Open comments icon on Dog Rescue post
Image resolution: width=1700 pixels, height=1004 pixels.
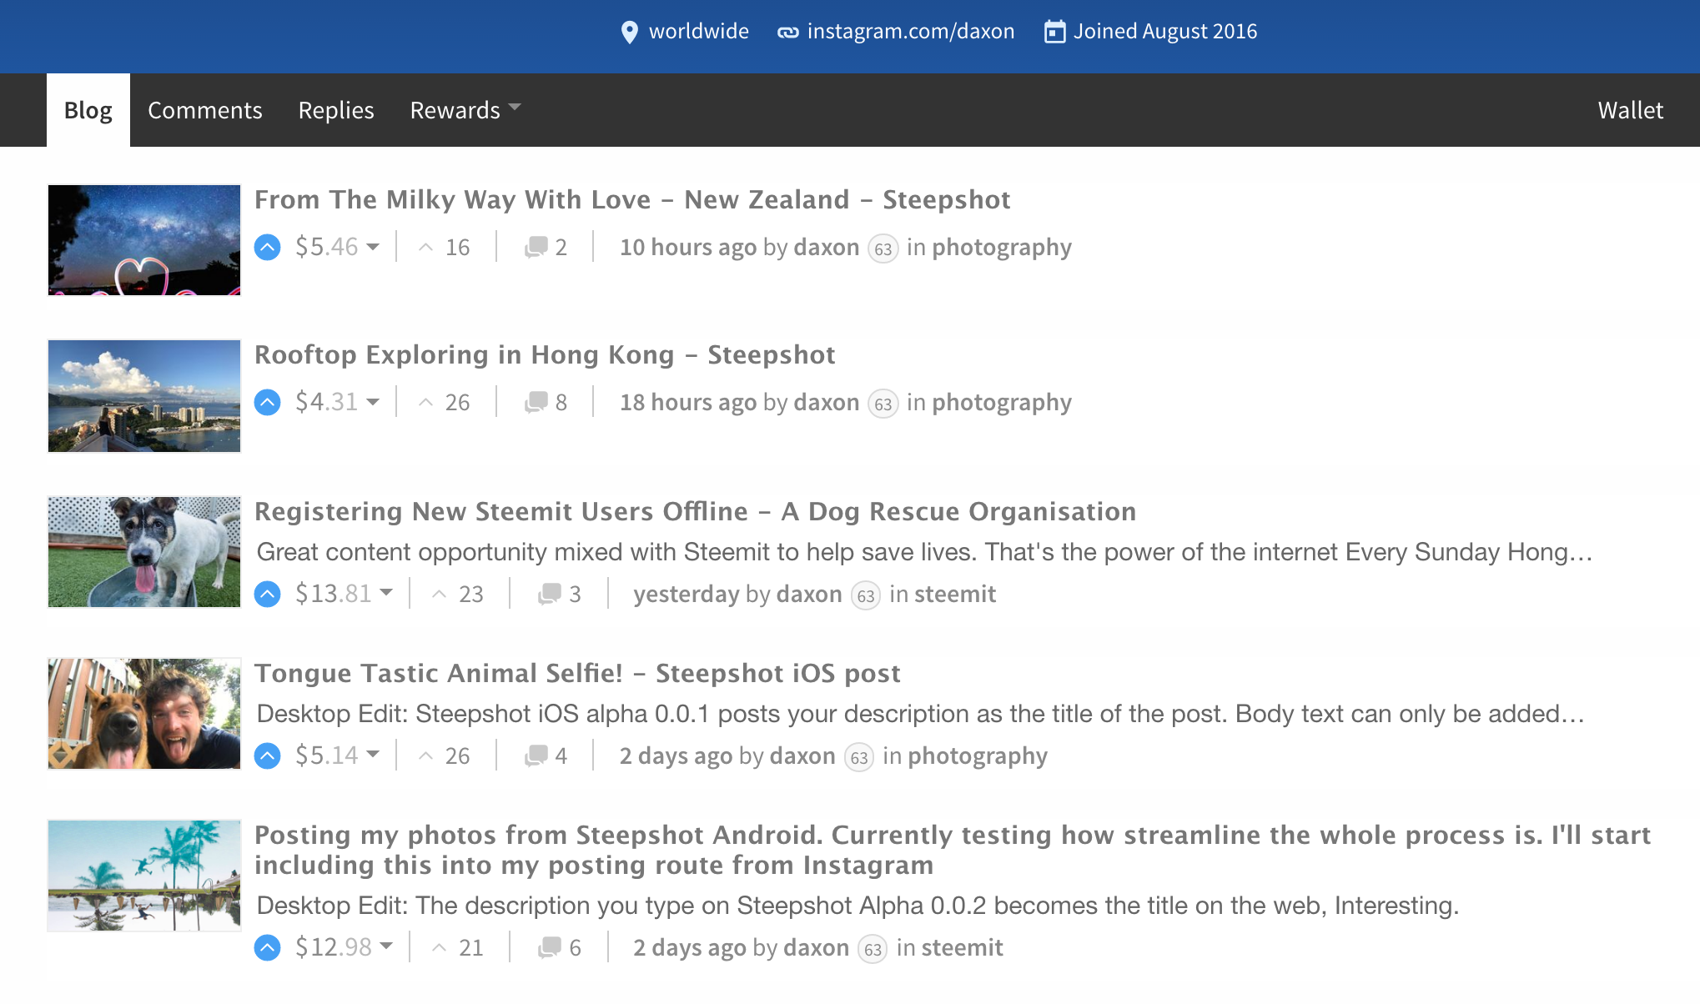pos(549,595)
